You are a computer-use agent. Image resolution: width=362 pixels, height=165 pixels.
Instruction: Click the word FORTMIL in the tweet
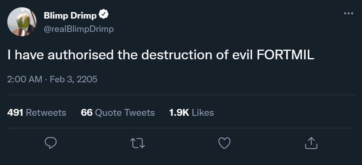286,55
